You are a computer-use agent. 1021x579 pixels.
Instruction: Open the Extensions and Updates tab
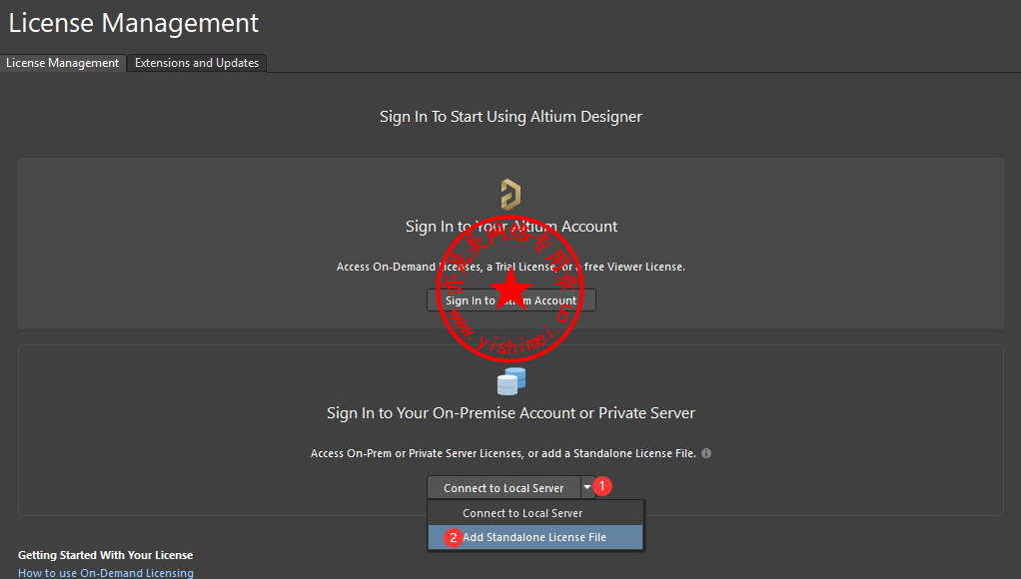tap(197, 63)
